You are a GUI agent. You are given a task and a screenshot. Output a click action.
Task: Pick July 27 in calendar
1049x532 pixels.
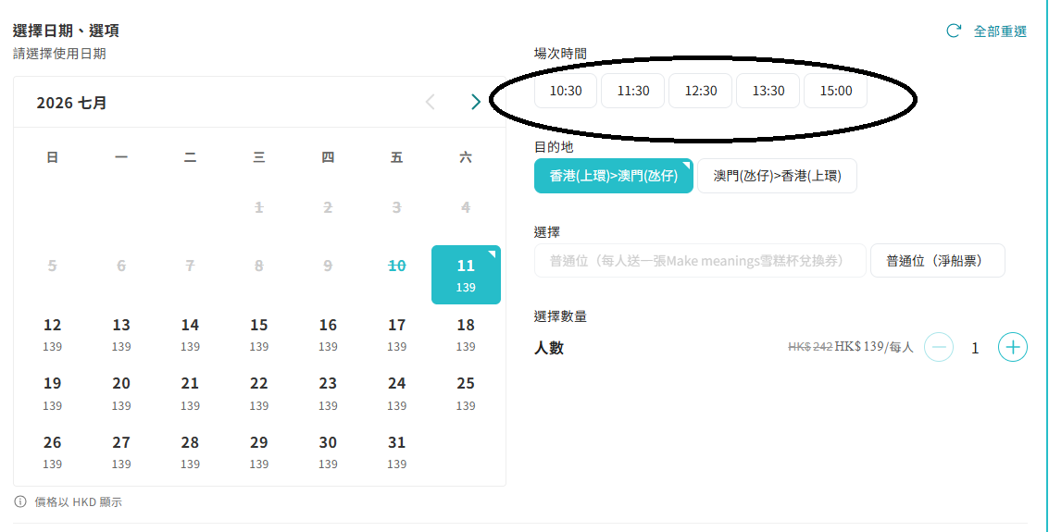121,452
